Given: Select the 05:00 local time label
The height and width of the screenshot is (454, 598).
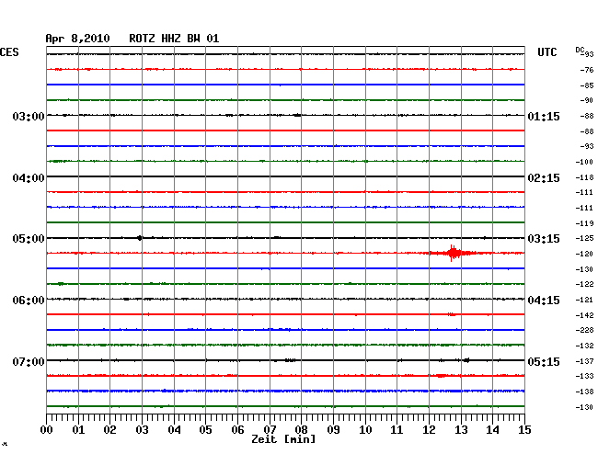Looking at the screenshot, I should (x=29, y=239).
